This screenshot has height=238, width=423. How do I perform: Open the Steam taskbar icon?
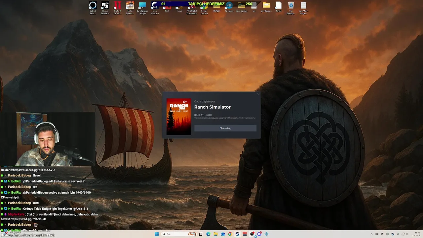[x=237, y=234]
